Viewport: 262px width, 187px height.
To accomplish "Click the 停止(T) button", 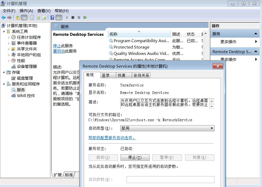I will click(135, 157).
